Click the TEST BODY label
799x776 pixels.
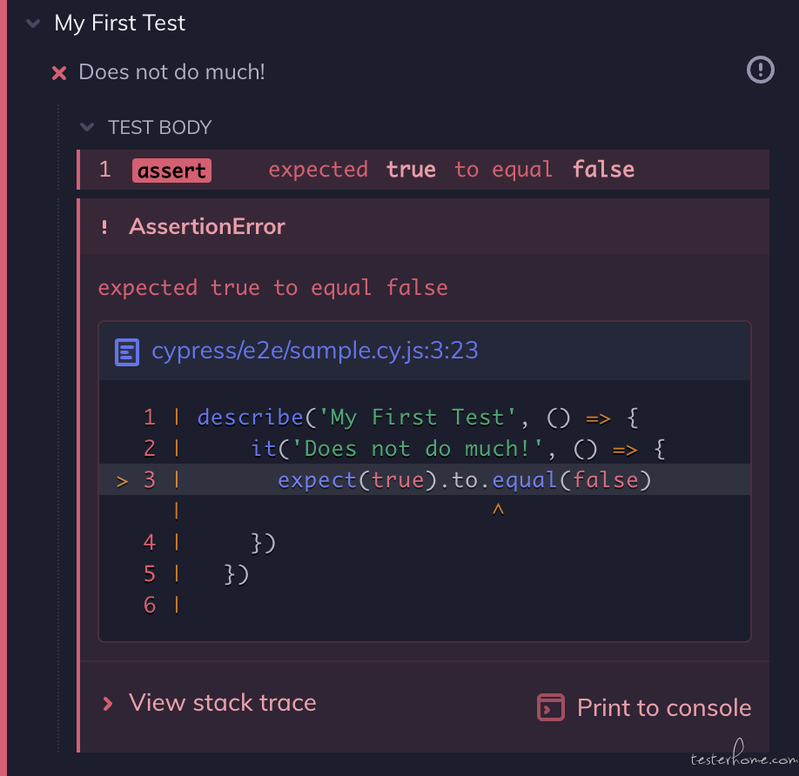[x=159, y=127]
